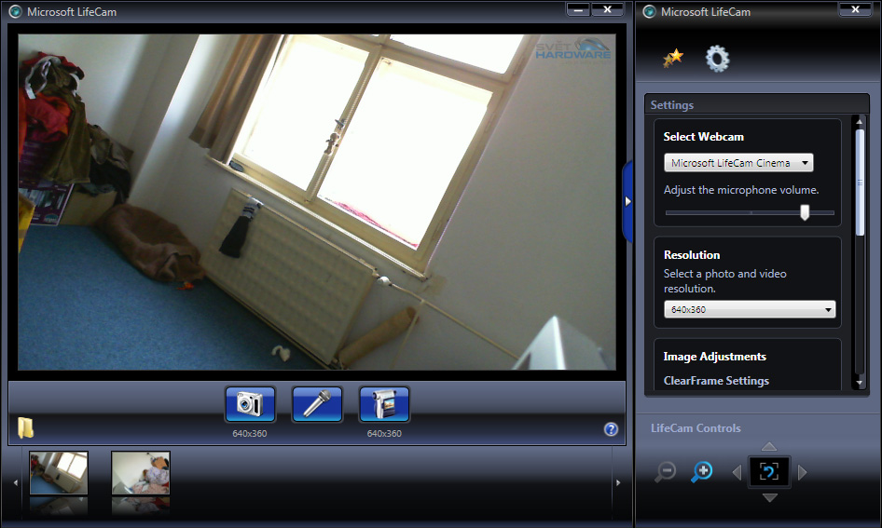Open the Settings gear icon
Viewport: 882px width, 528px height.
pos(718,59)
